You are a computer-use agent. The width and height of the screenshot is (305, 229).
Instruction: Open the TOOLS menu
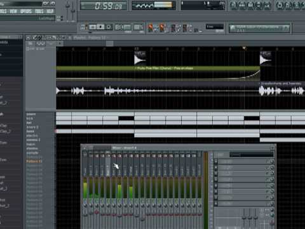[39, 11]
